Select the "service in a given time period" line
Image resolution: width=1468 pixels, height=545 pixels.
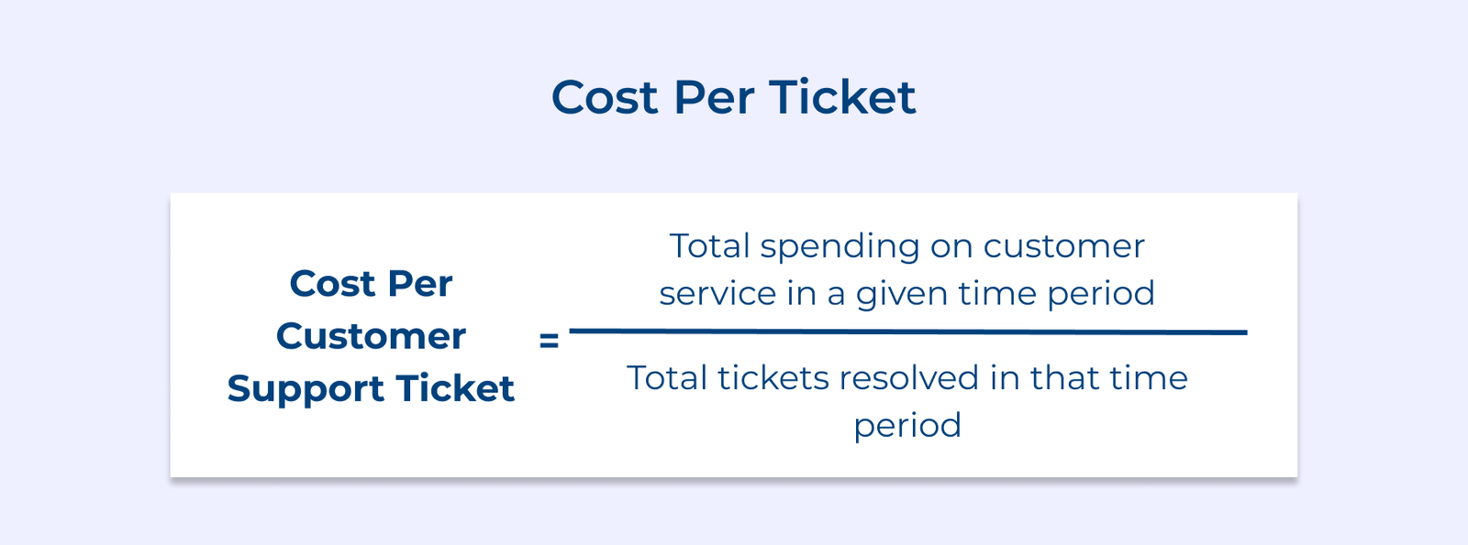(906, 294)
